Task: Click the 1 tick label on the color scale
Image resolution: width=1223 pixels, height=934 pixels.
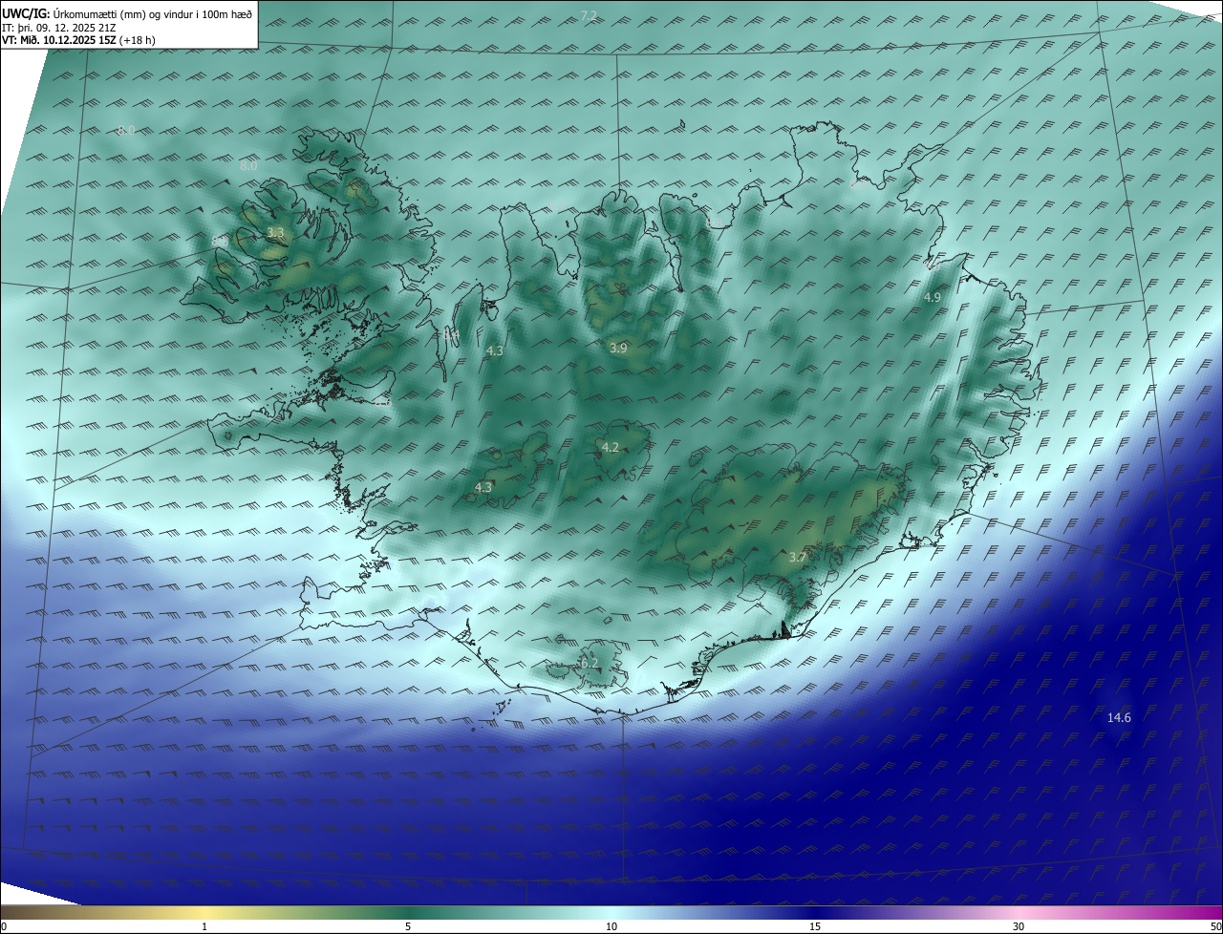Action: tap(204, 926)
